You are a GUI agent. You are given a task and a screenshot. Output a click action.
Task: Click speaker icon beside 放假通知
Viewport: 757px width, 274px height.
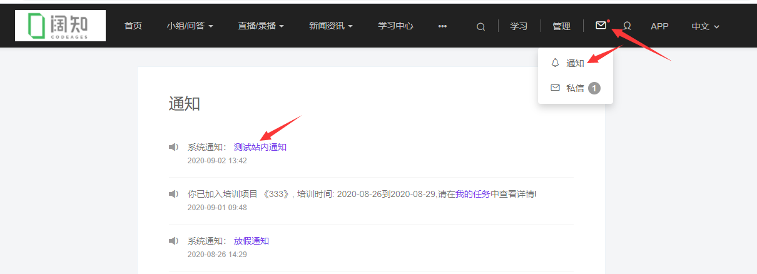174,241
